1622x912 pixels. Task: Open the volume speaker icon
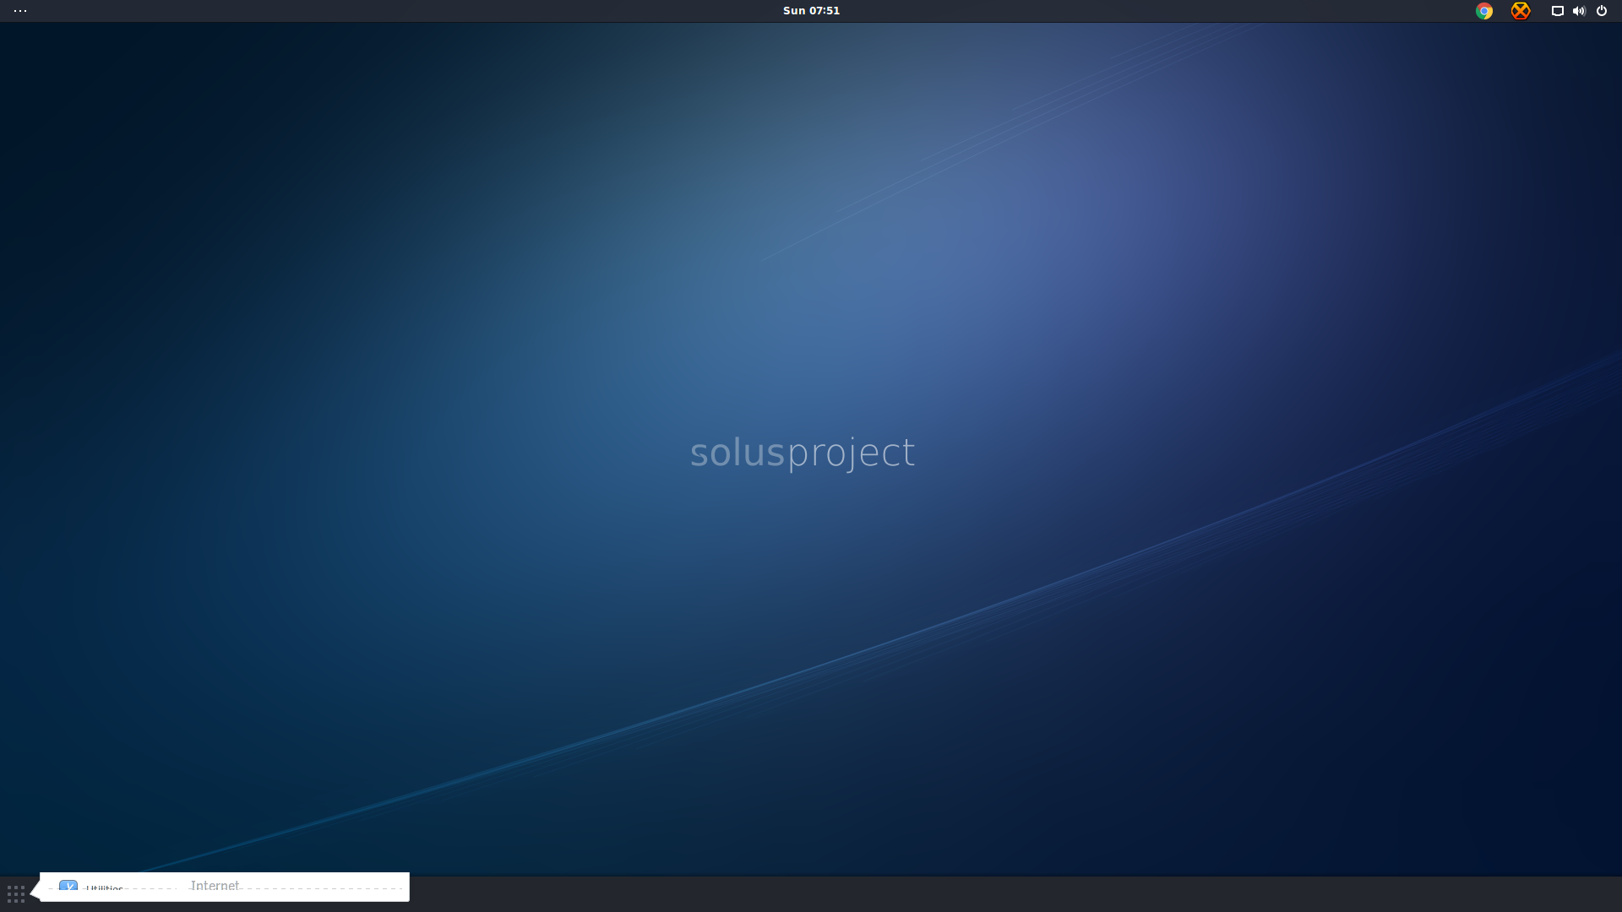tap(1579, 11)
